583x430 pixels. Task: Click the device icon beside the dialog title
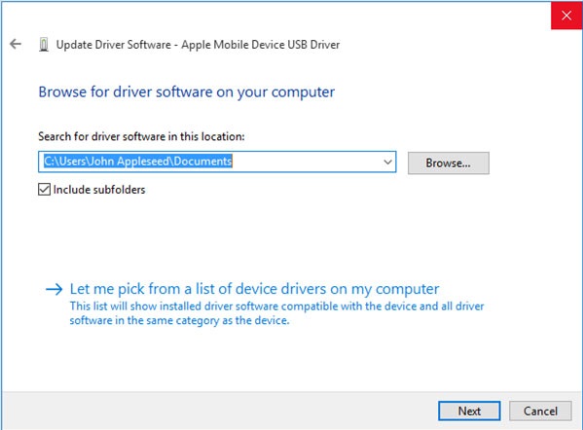pyautogui.click(x=44, y=45)
